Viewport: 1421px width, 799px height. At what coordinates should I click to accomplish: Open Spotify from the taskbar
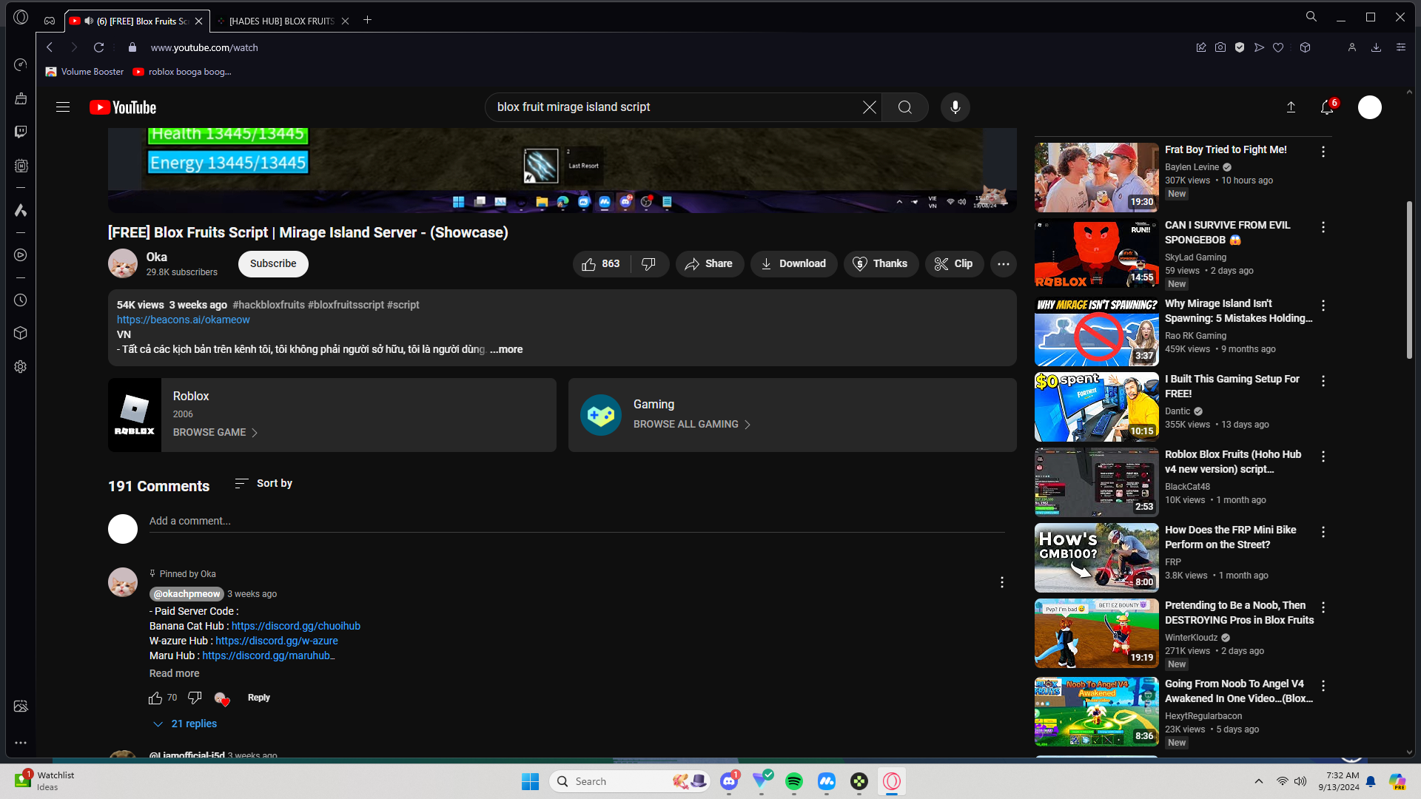[x=794, y=781]
